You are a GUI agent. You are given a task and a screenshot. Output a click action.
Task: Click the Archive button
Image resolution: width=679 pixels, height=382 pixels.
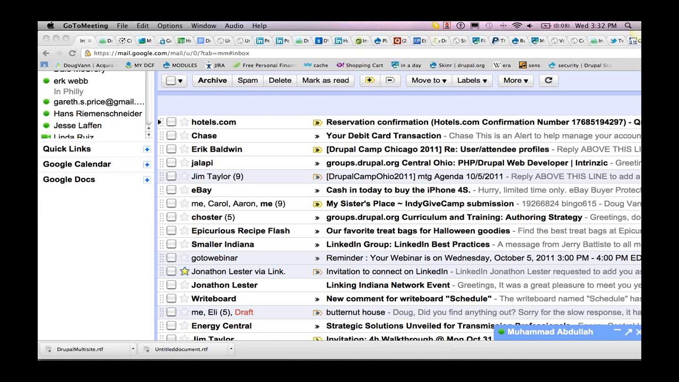[212, 80]
